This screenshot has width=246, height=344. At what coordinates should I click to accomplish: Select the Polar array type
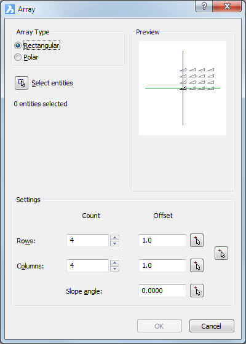pyautogui.click(x=18, y=57)
